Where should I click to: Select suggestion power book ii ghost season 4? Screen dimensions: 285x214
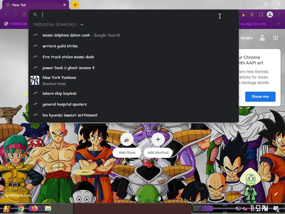click(134, 68)
